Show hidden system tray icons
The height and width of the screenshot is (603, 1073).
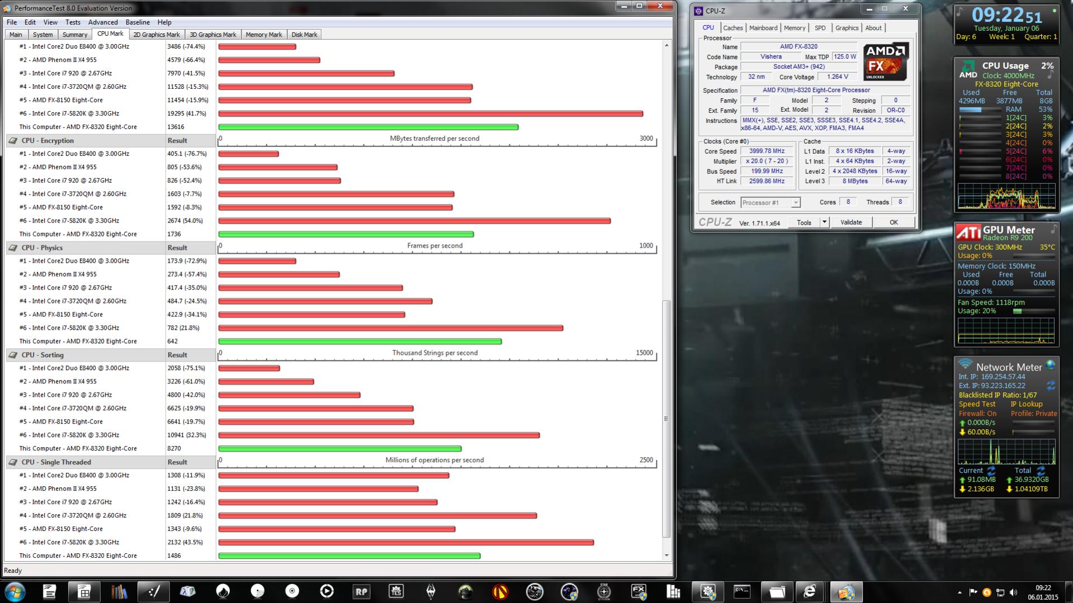coord(960,592)
